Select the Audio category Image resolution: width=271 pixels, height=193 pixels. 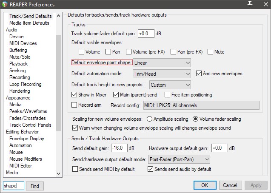click(11, 30)
